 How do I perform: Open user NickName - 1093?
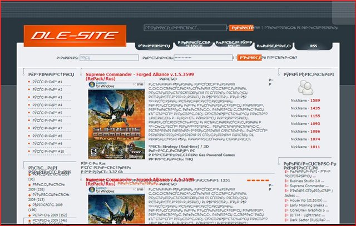click(x=305, y=123)
